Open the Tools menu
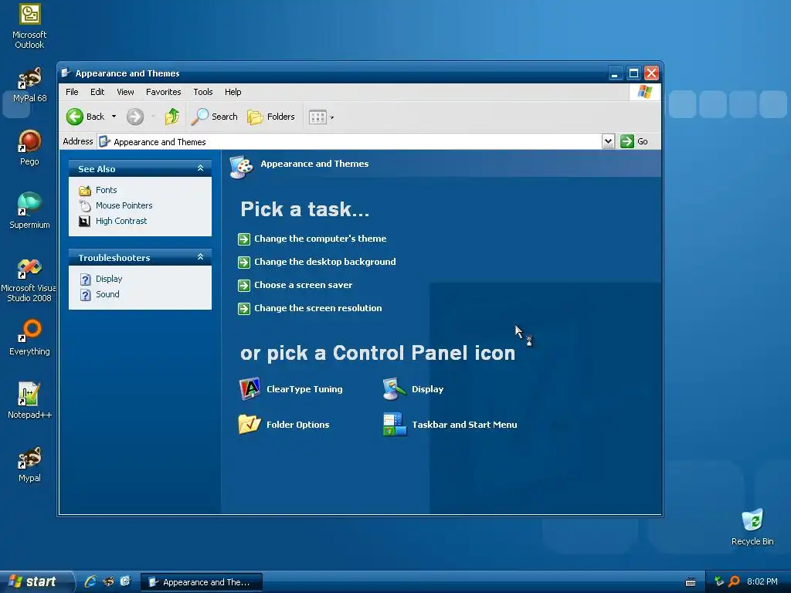 [x=203, y=92]
